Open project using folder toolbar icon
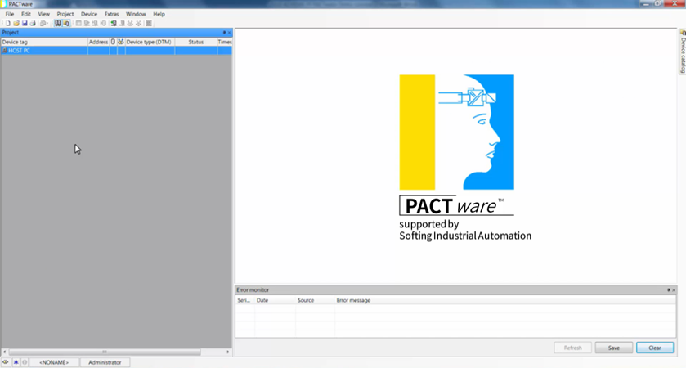The image size is (686, 368). coord(16,23)
